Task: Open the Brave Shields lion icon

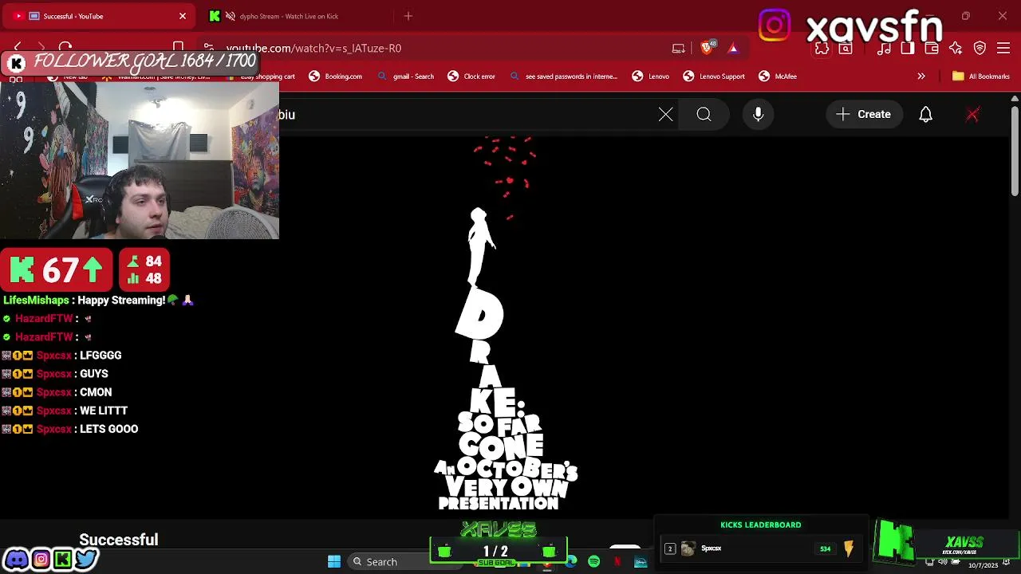Action: [707, 48]
